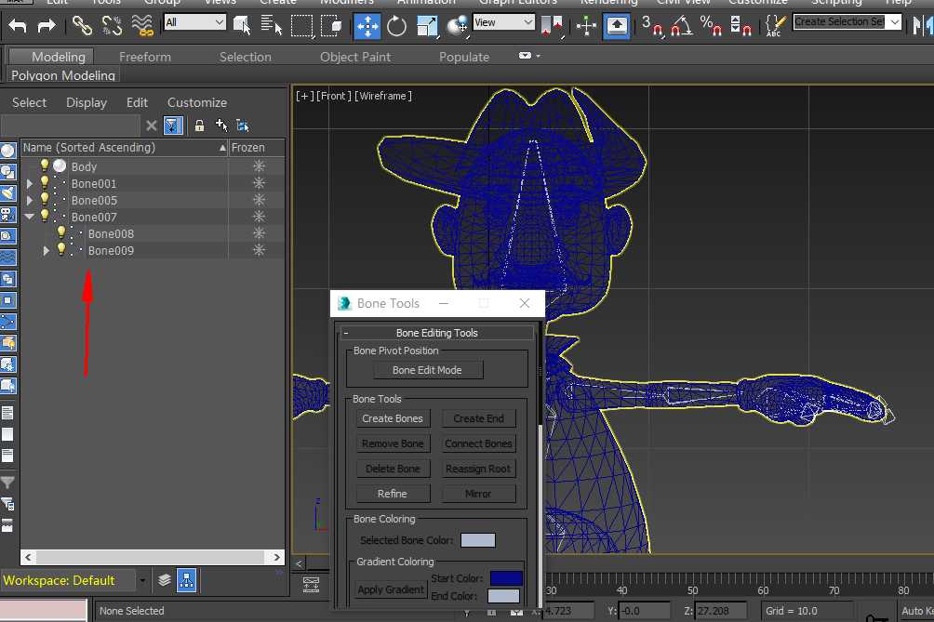Image resolution: width=934 pixels, height=622 pixels.
Task: Click the Use Pivot Point Center icon
Action: click(x=552, y=26)
